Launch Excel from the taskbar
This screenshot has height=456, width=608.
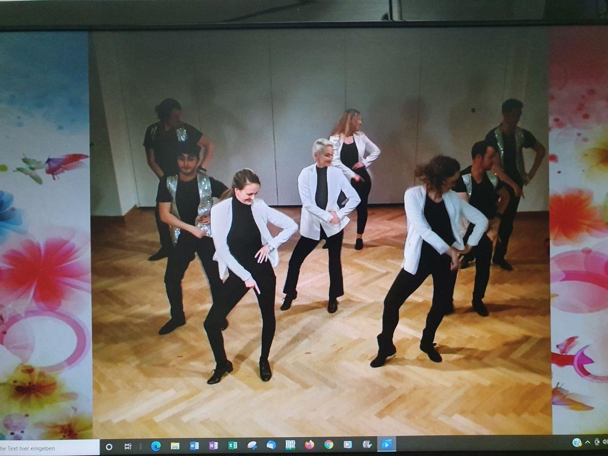coord(233,445)
